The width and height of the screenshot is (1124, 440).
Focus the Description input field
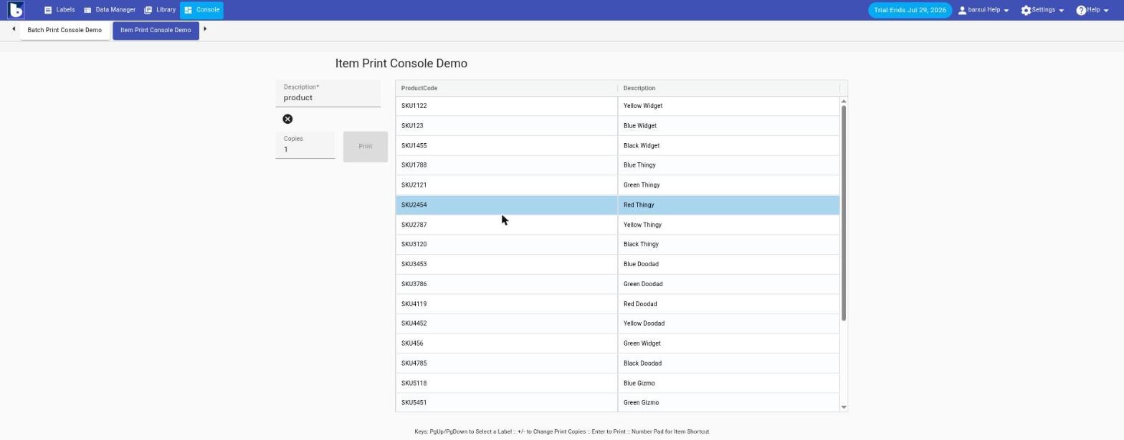coord(328,94)
